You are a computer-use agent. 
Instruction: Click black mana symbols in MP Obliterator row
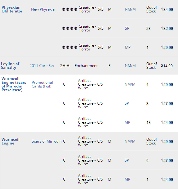70,47
